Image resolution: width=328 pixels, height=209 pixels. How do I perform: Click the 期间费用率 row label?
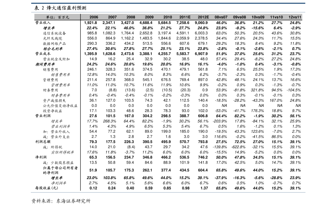45,64
